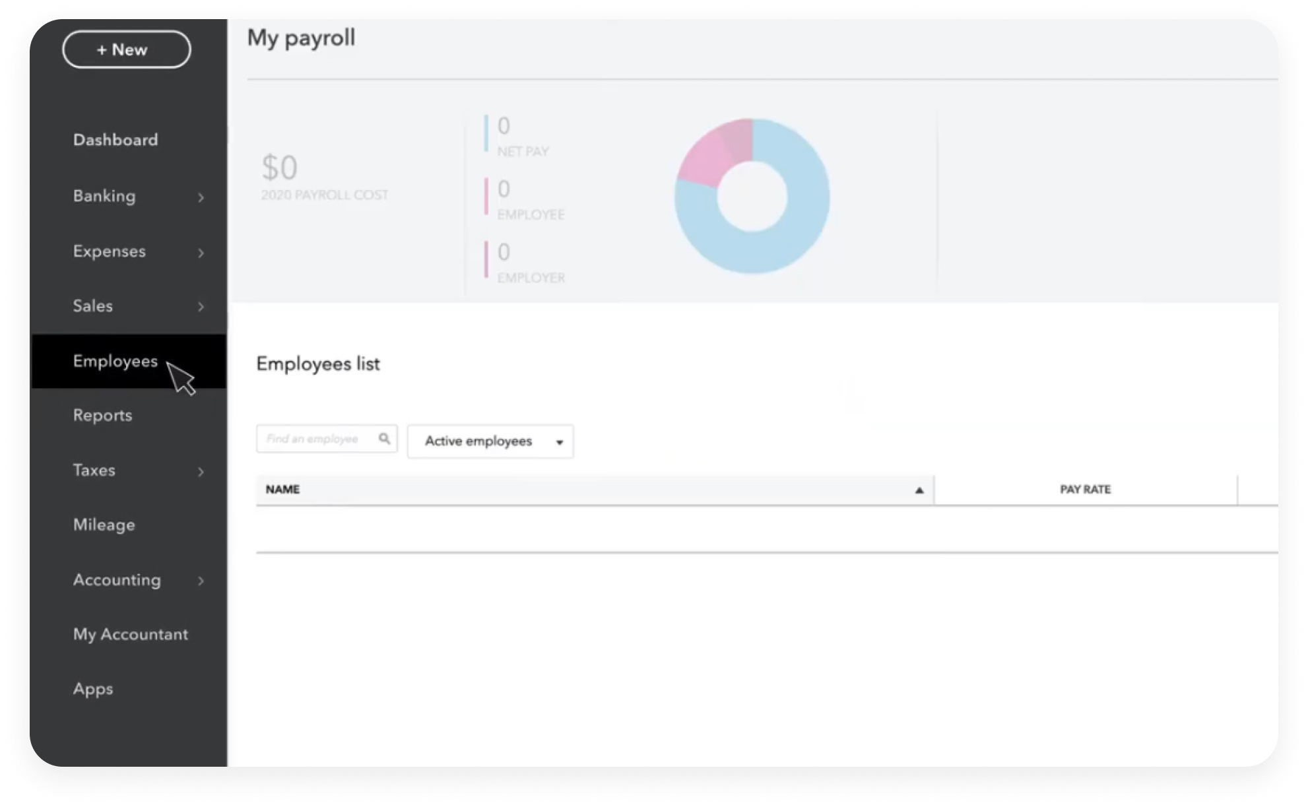Click inside the Find an employee field
Screen dimensions: 1308x807
[317, 438]
